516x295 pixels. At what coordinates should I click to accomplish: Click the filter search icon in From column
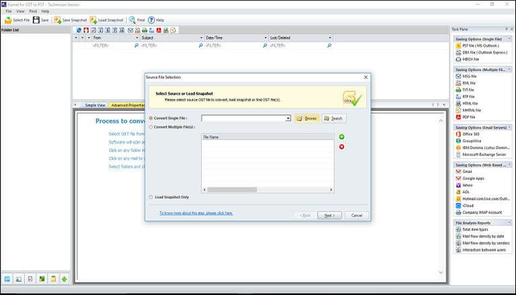click(136, 46)
